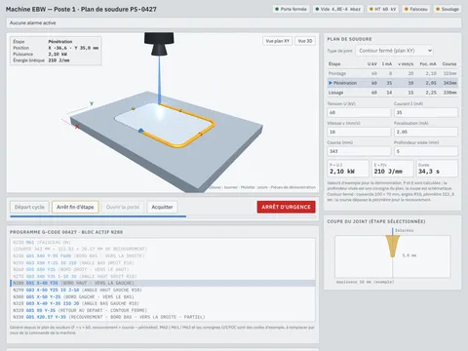Click the Machine EBW page title
Viewport: 468px width, 351px height.
point(81,9)
